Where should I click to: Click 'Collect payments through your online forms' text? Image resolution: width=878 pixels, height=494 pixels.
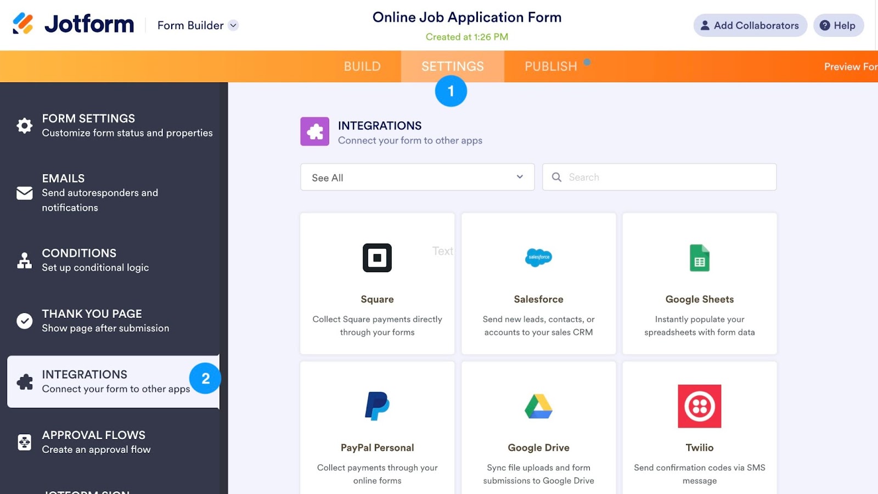(x=378, y=474)
